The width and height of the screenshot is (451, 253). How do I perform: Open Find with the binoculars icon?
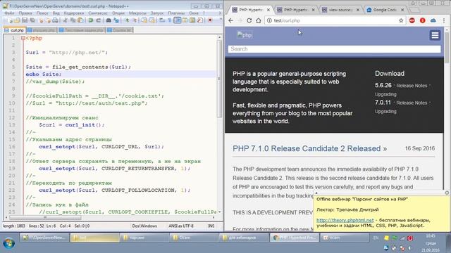click(109, 20)
